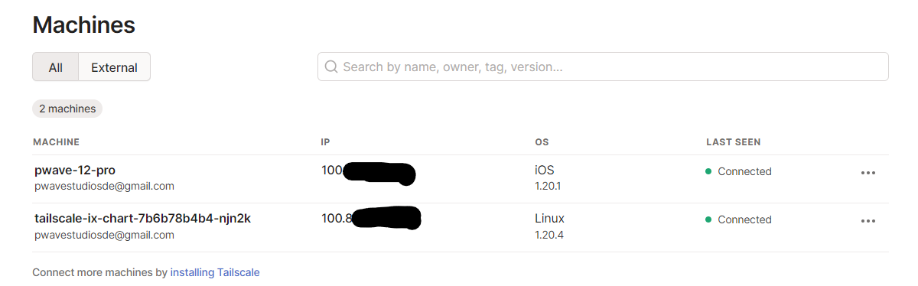The image size is (918, 286).
Task: Click the 2 machines count badge
Action: tap(67, 109)
